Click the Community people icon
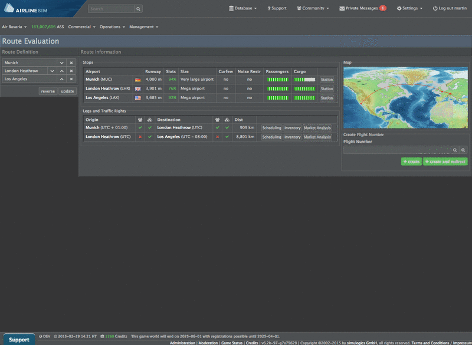This screenshot has width=472, height=345. click(x=298, y=8)
